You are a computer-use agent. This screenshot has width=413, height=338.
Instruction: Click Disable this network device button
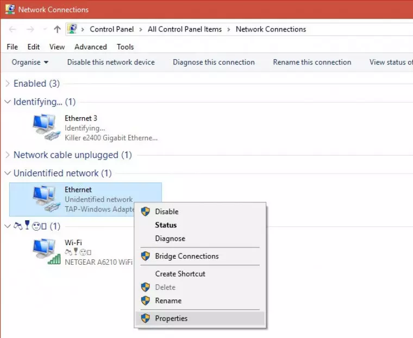point(111,62)
